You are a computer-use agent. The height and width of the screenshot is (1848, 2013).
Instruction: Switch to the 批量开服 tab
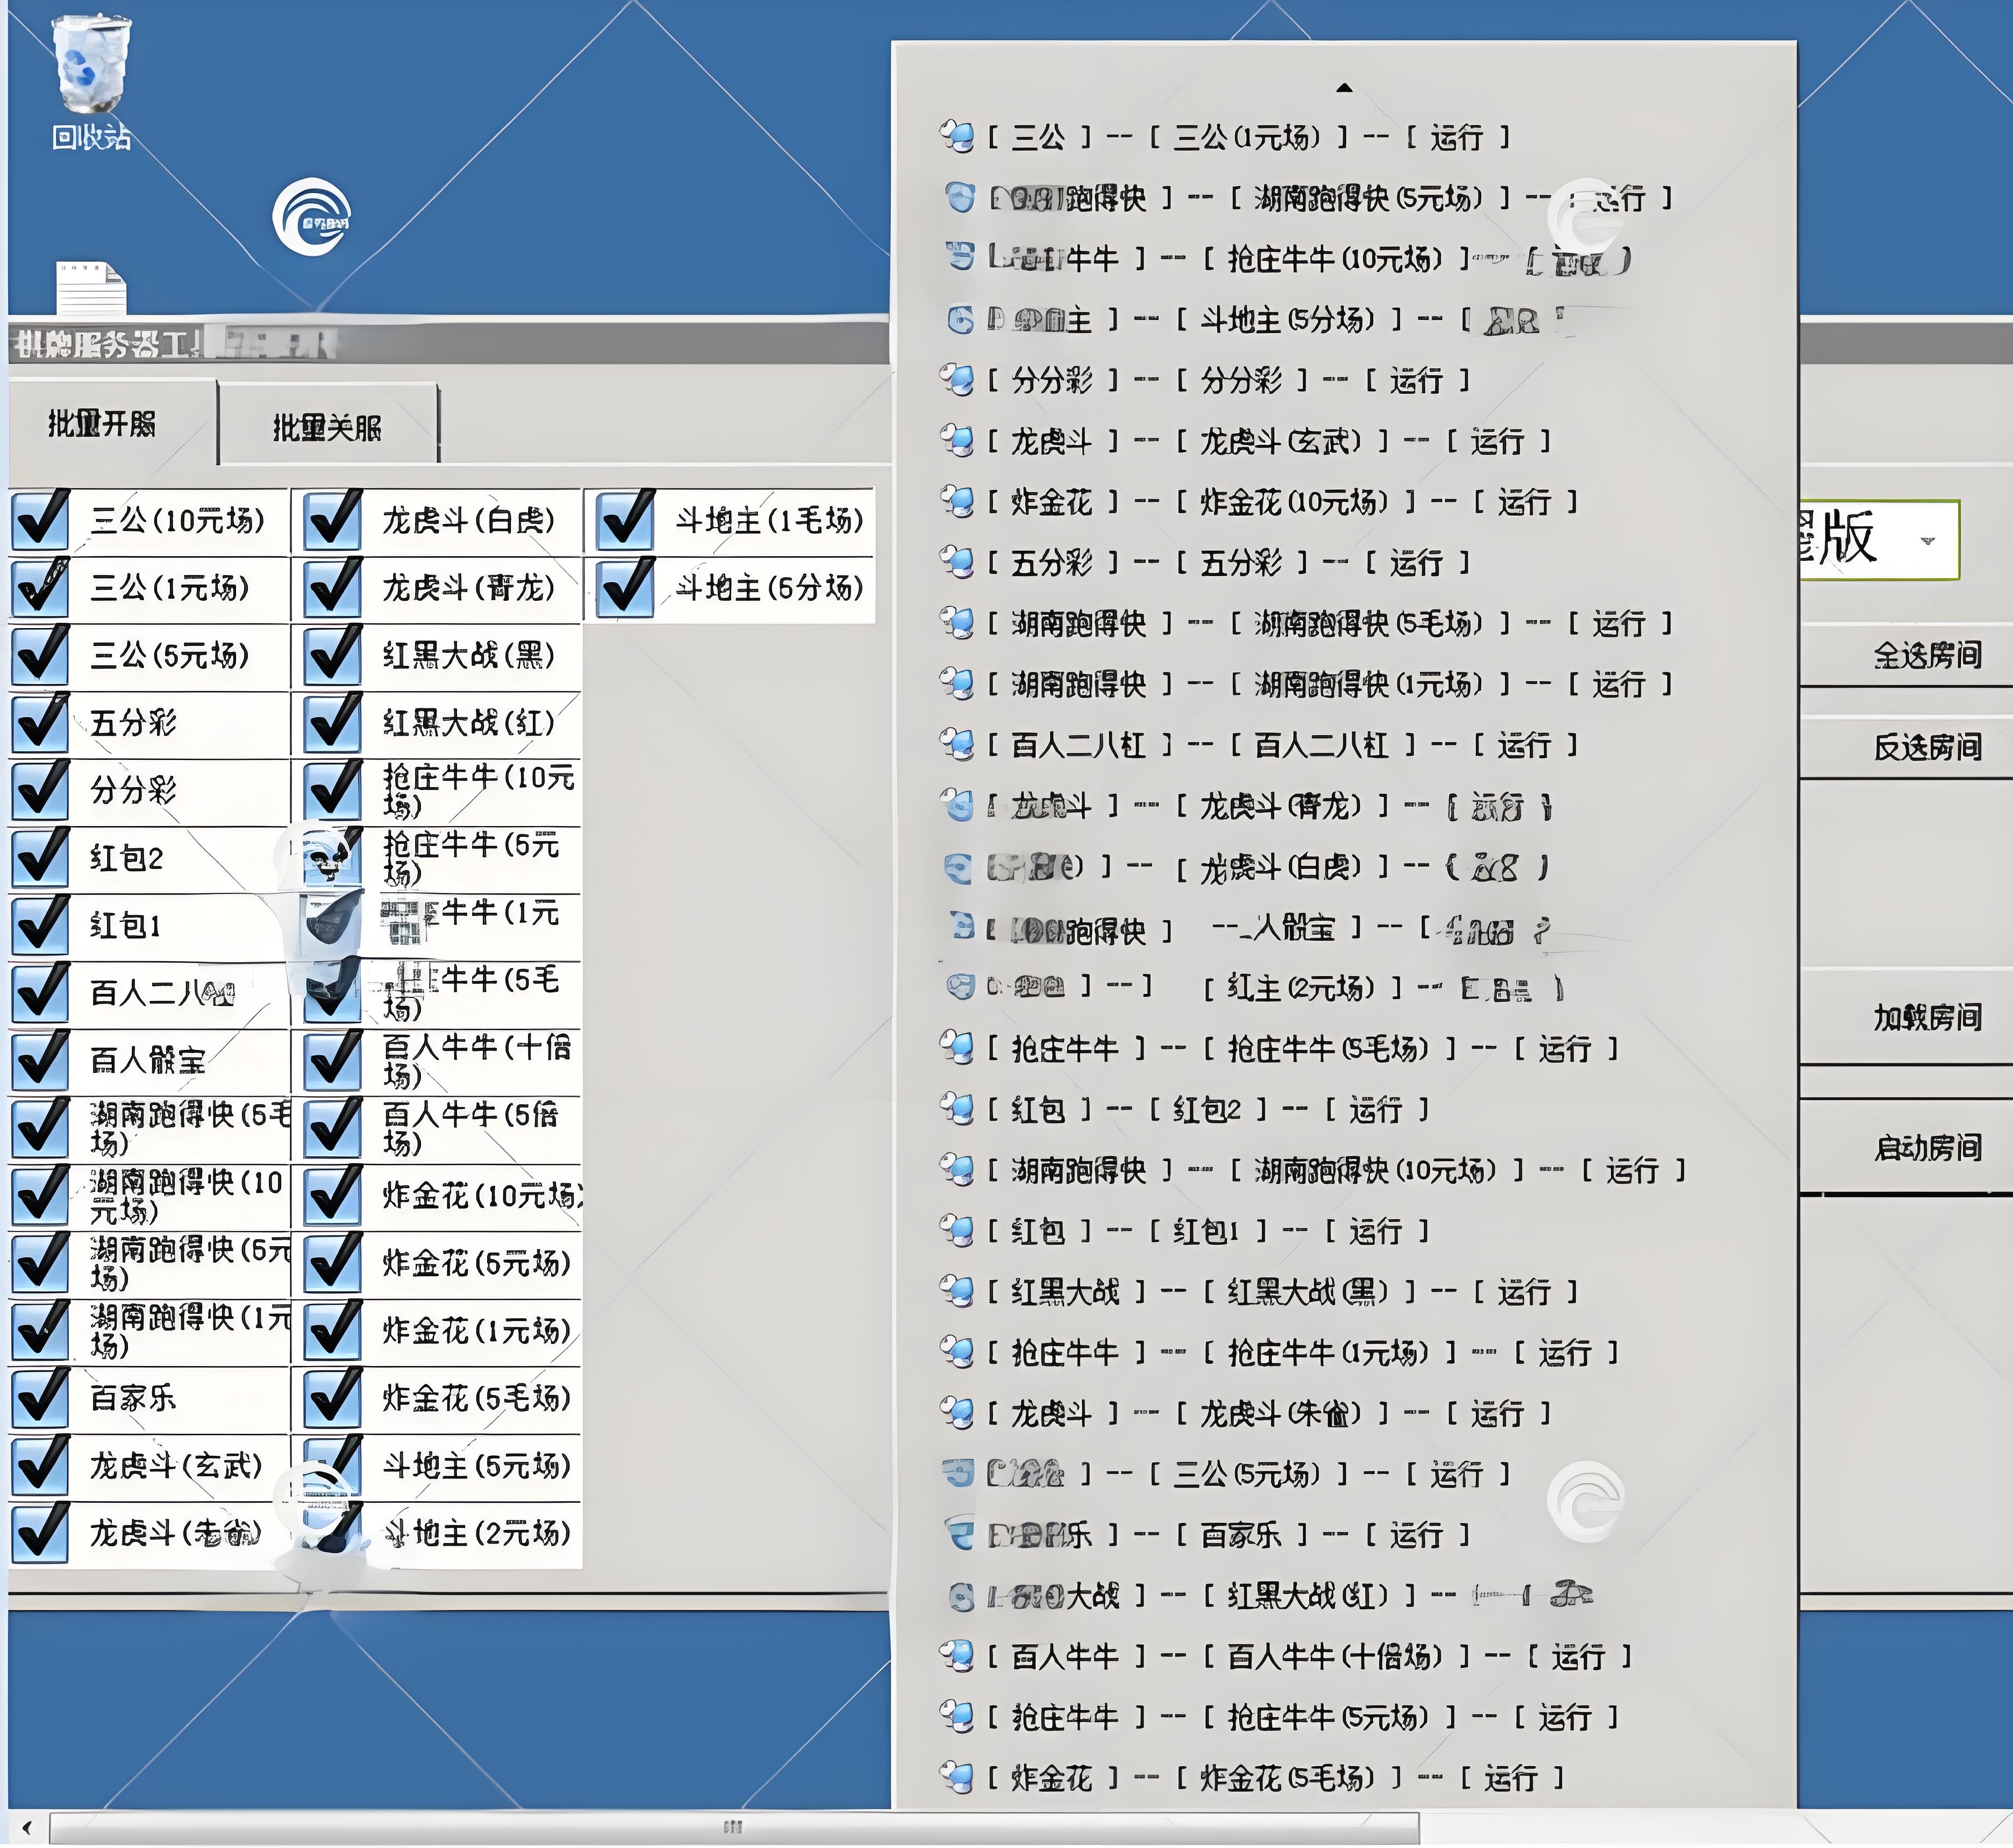tap(103, 424)
